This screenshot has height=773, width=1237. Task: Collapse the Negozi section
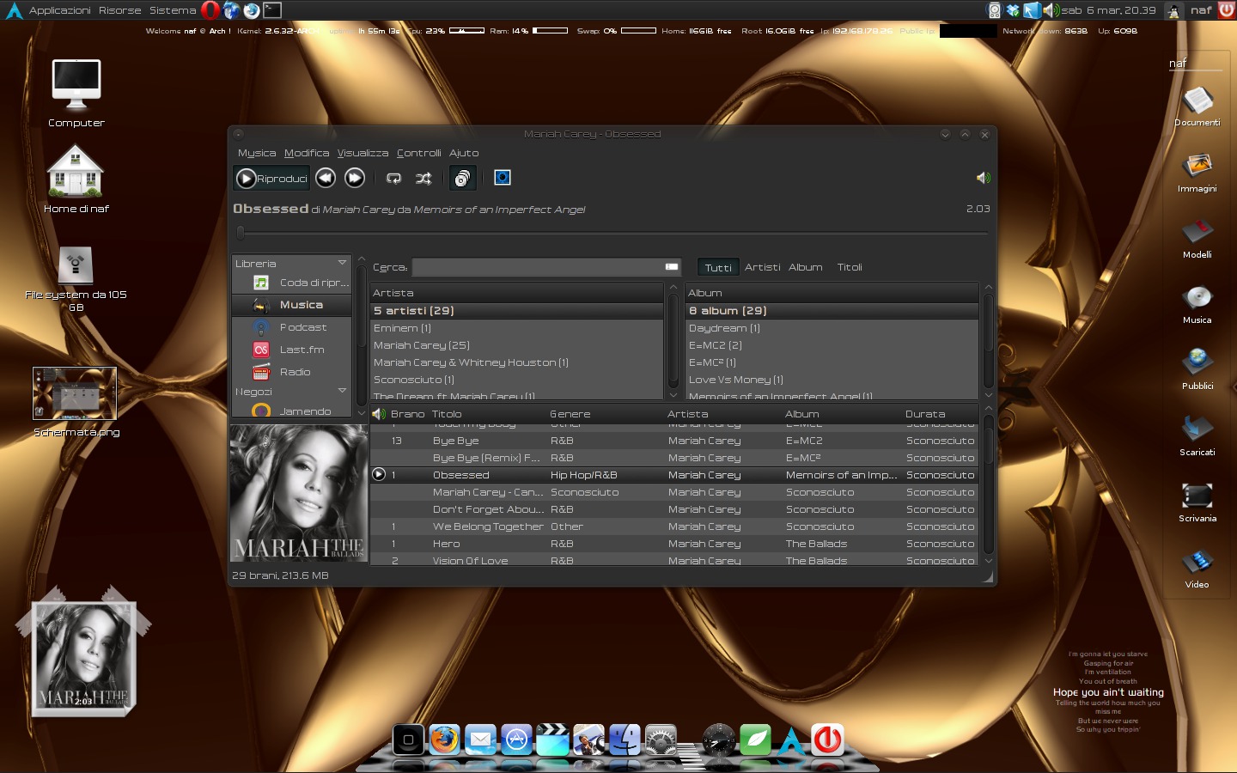point(342,391)
